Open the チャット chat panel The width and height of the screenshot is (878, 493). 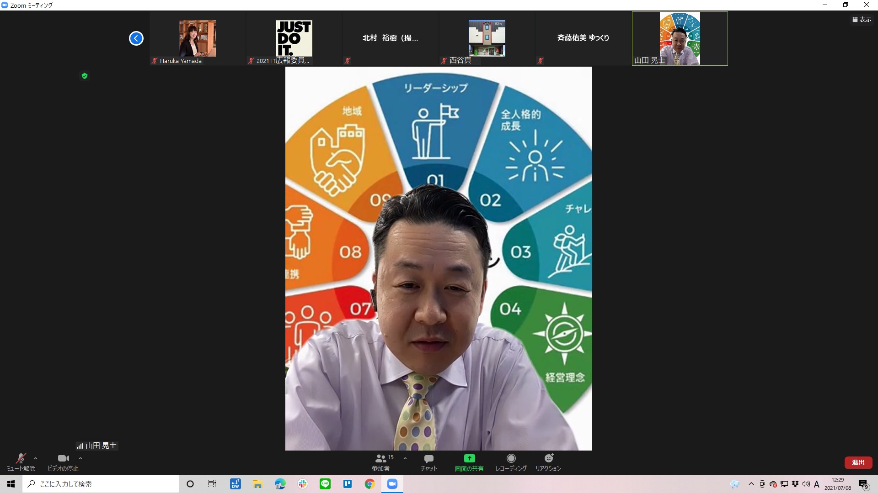(429, 462)
